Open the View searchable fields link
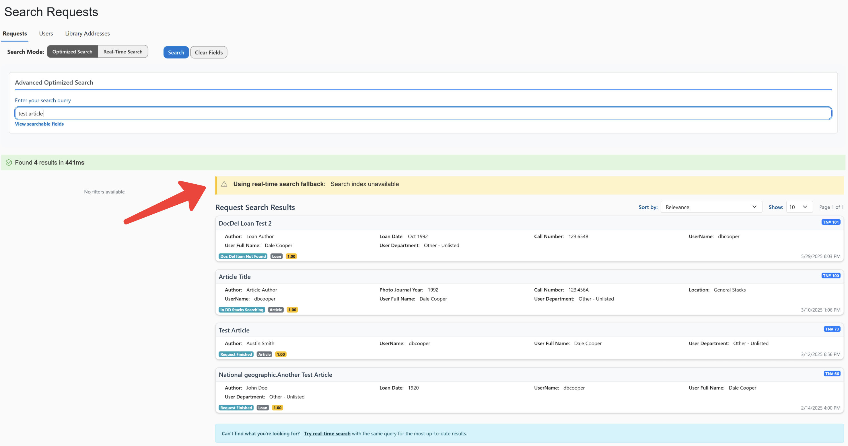Viewport: 848px width, 446px height. coord(39,124)
